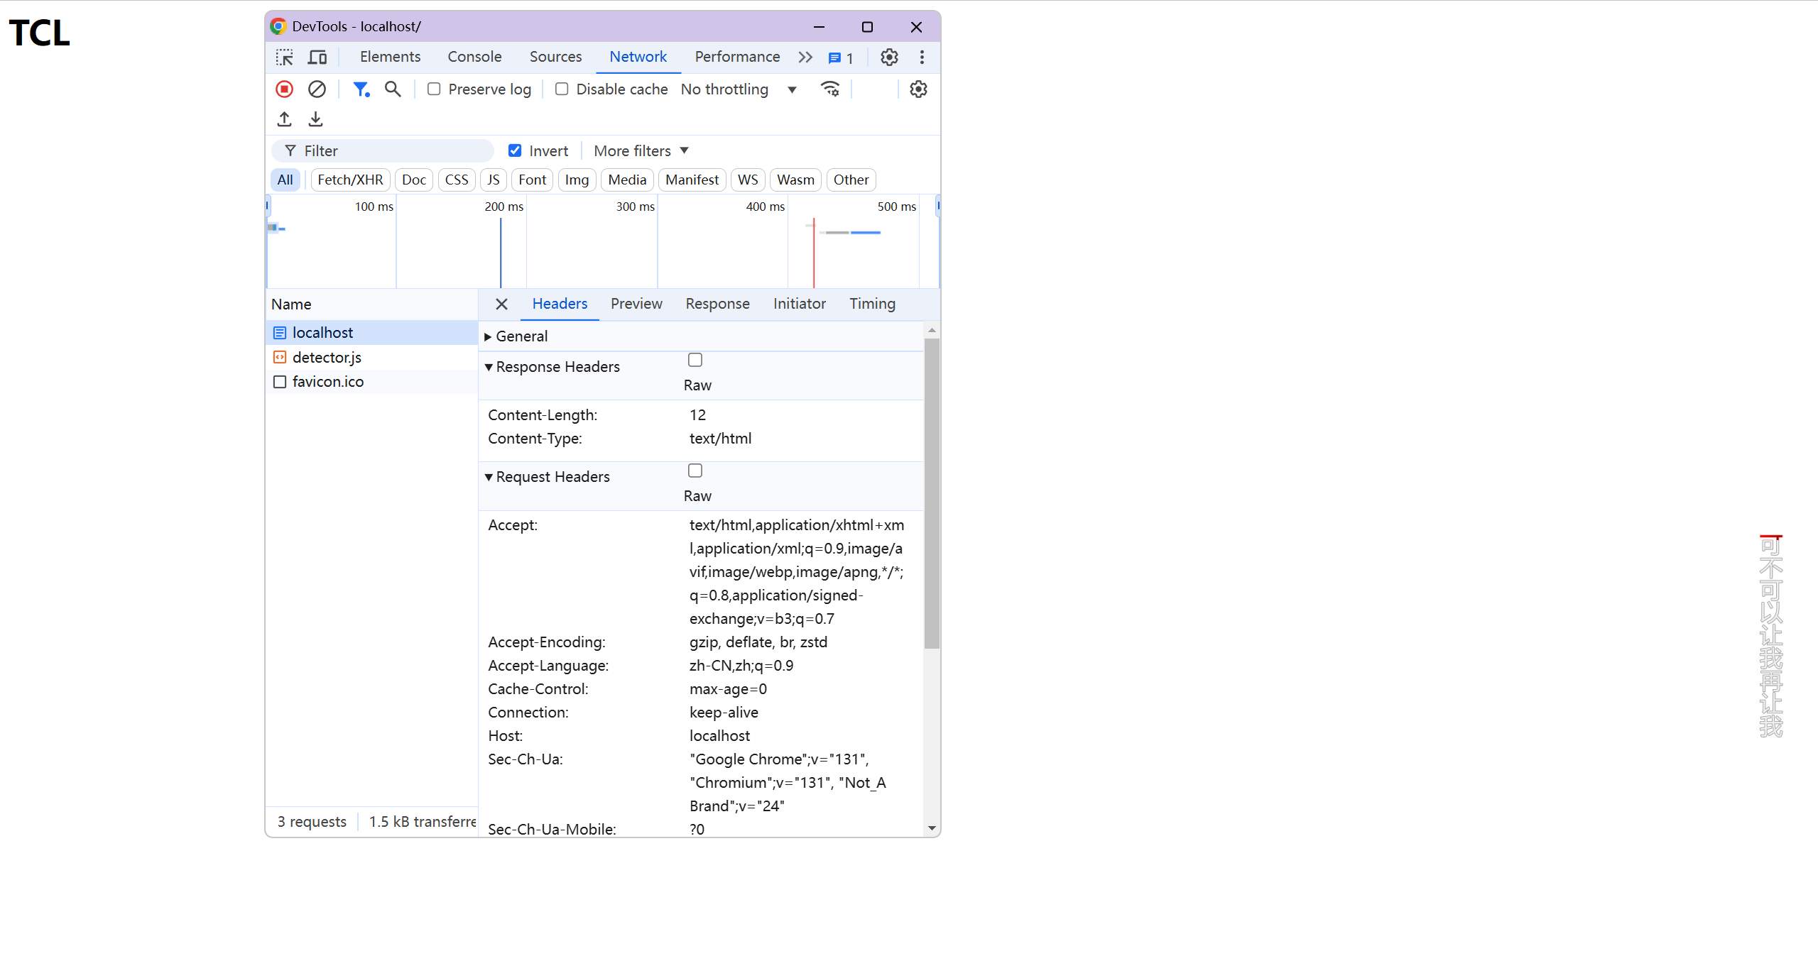Uncheck the Invert filter checkbox
This screenshot has width=1818, height=956.
515,151
